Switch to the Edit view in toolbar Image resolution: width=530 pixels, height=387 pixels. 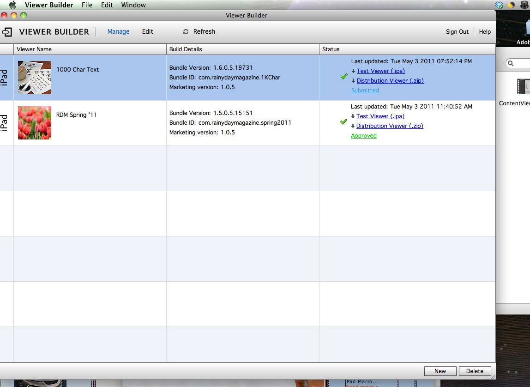click(x=147, y=31)
